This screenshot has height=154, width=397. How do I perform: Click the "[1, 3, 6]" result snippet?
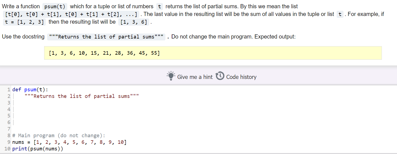click(x=134, y=22)
